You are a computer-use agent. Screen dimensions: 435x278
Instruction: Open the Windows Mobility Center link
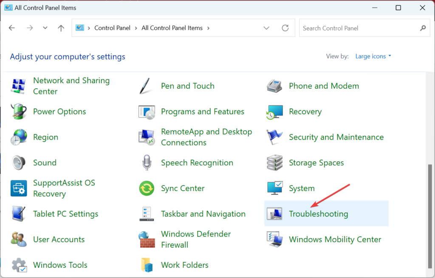pyautogui.click(x=335, y=239)
